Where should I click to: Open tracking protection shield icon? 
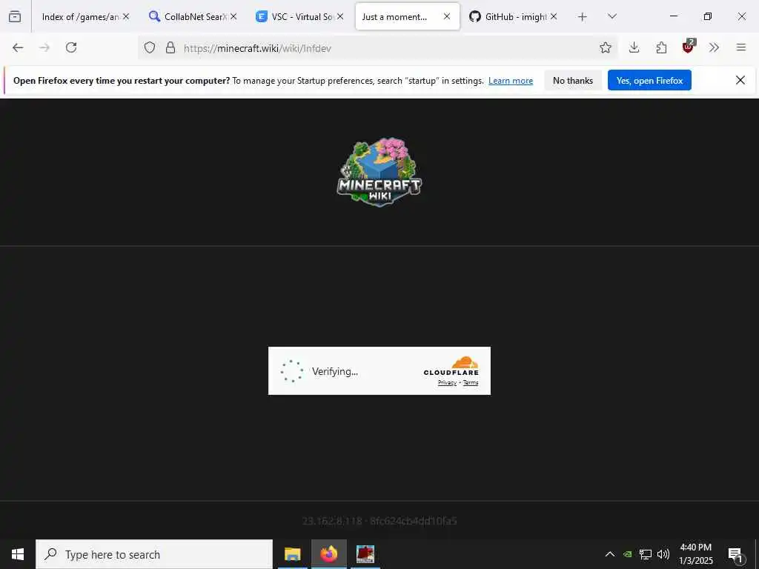[x=150, y=47]
